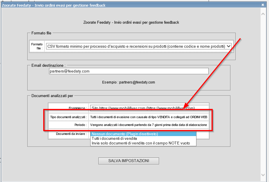Click the 'Documenti analizzati per' group label
269x182 pixels.
52,96
